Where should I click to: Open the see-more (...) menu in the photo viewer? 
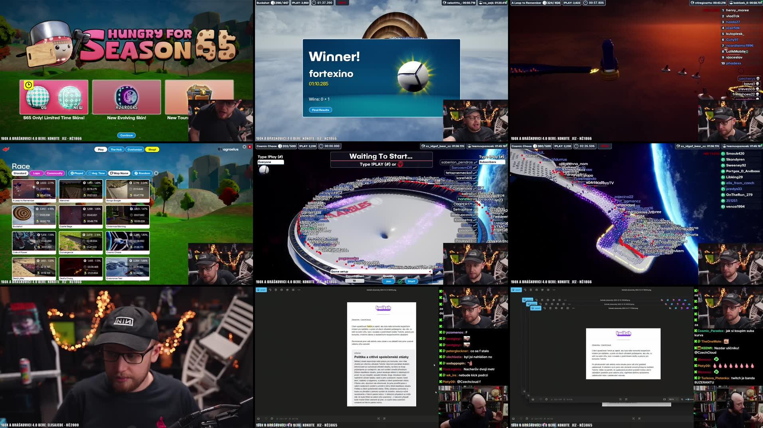tap(299, 291)
